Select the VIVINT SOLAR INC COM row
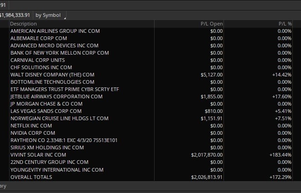 pos(38,155)
